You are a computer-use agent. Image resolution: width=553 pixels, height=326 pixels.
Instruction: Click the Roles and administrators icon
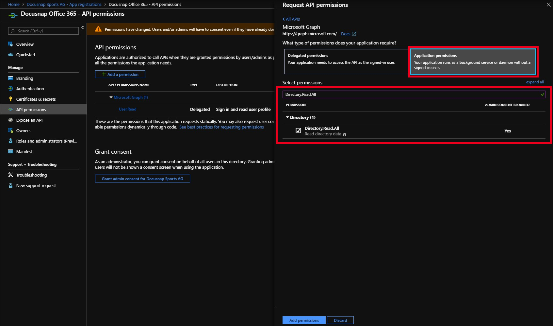pos(10,141)
